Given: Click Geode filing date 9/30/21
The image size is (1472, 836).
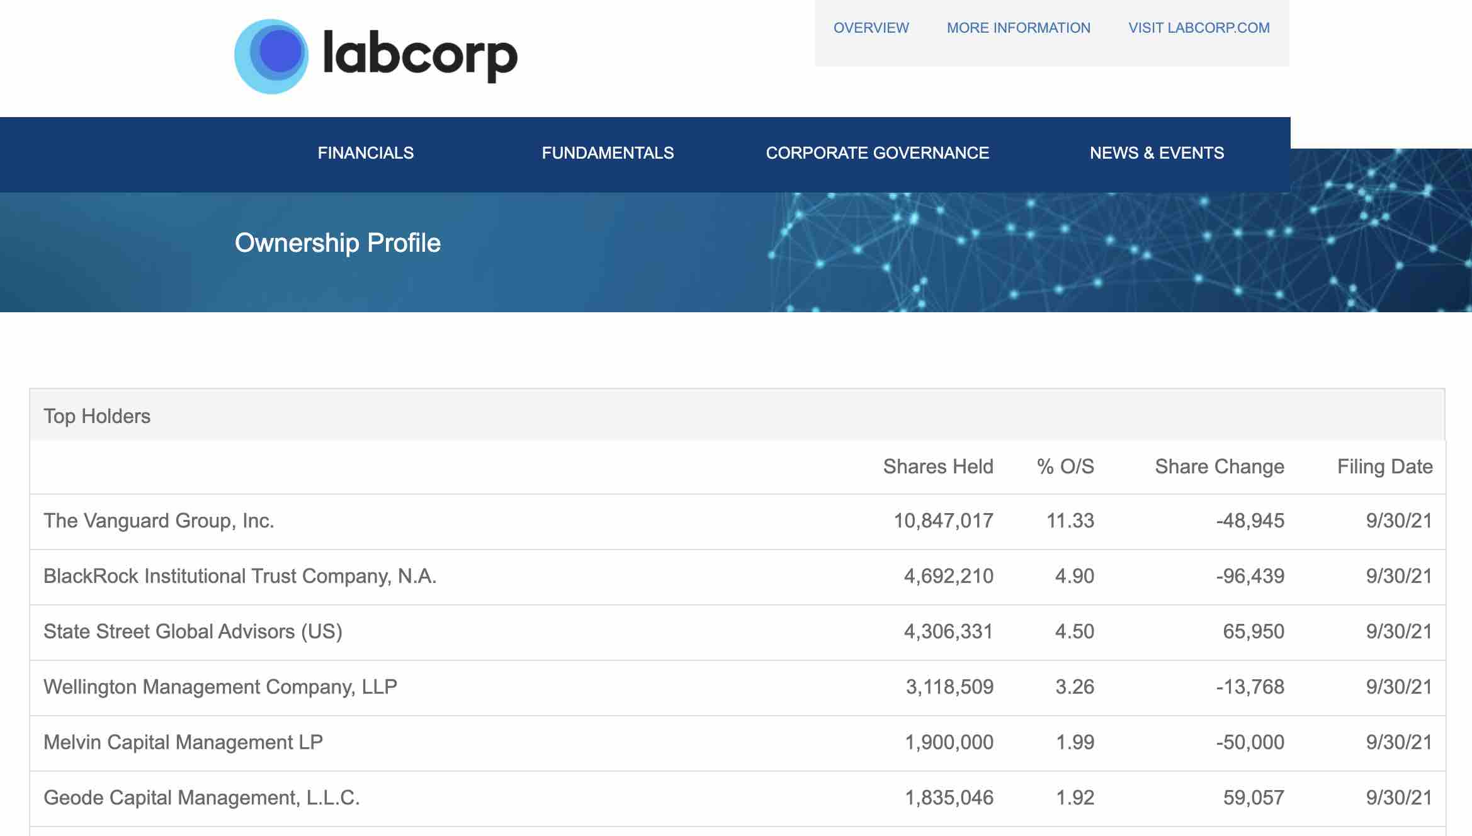Looking at the screenshot, I should point(1399,798).
